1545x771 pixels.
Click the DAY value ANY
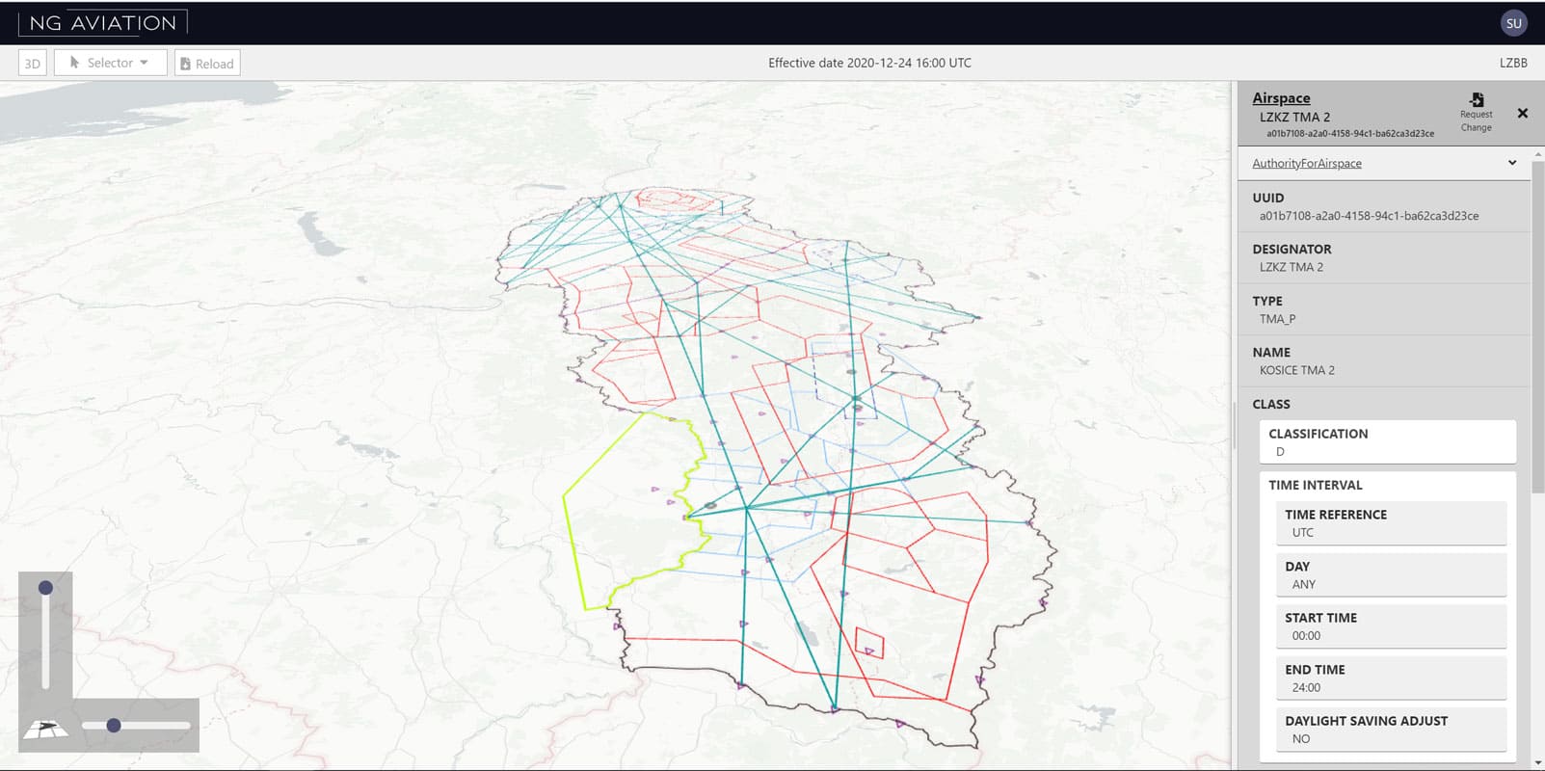1304,584
